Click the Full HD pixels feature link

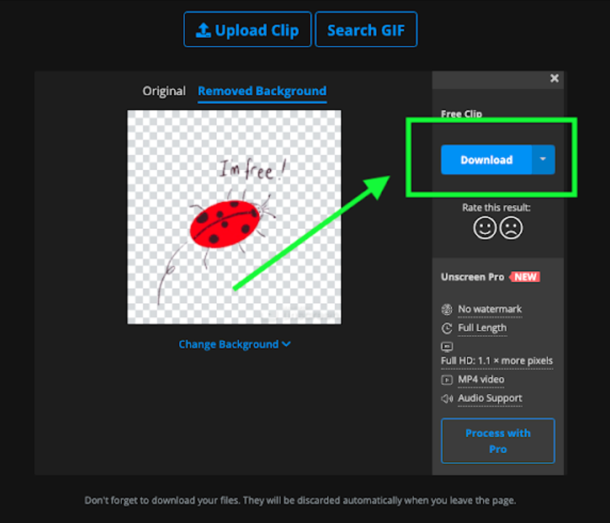coord(496,361)
